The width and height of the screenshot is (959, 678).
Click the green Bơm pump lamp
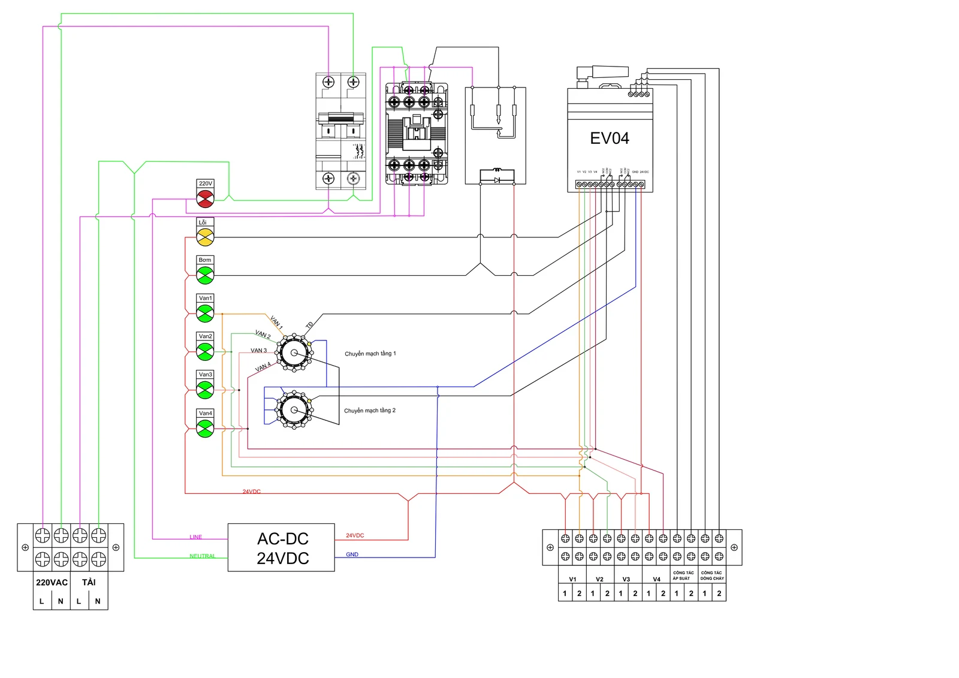point(205,275)
